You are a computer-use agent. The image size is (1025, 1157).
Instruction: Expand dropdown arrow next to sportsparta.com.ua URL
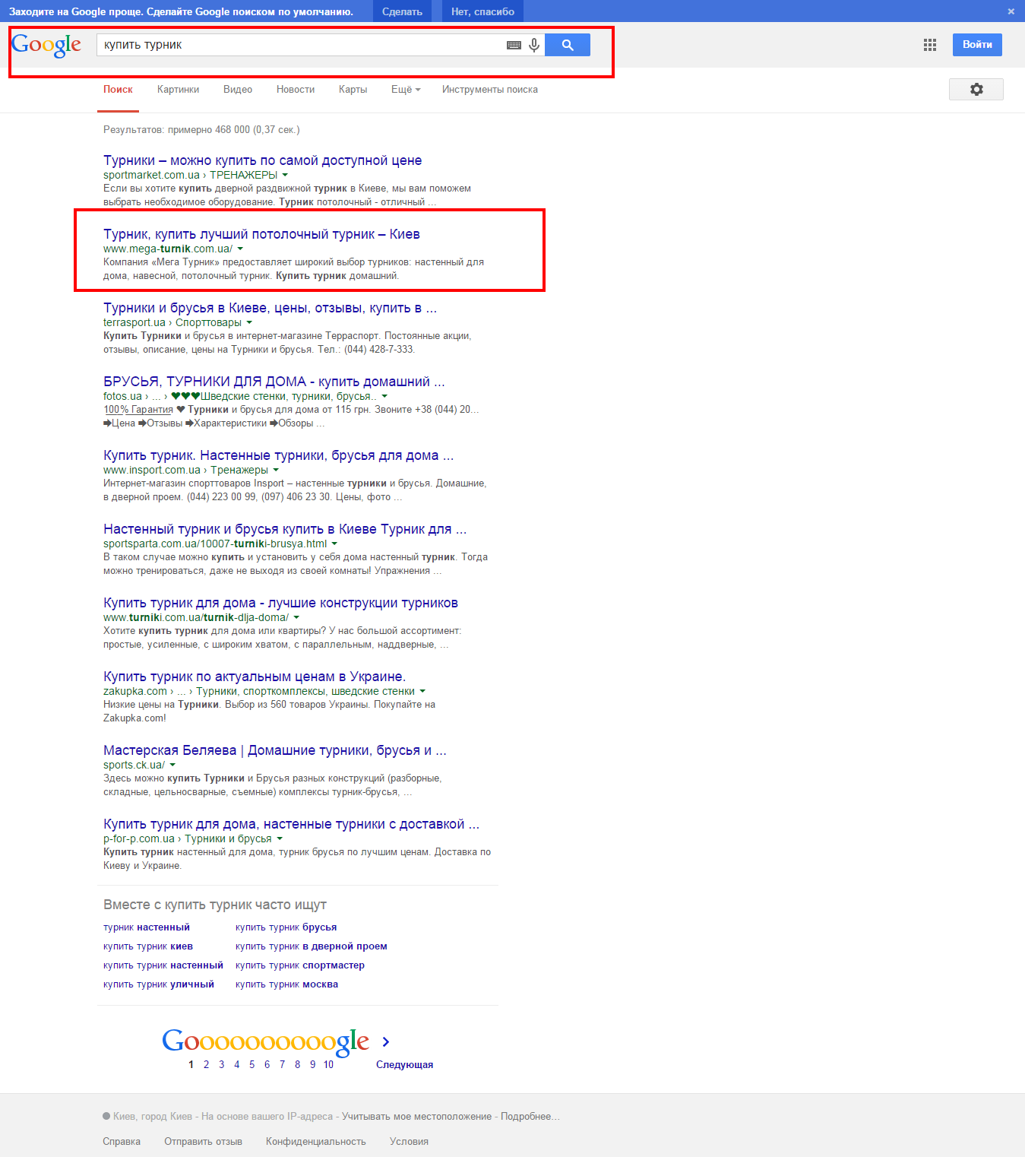(x=334, y=544)
